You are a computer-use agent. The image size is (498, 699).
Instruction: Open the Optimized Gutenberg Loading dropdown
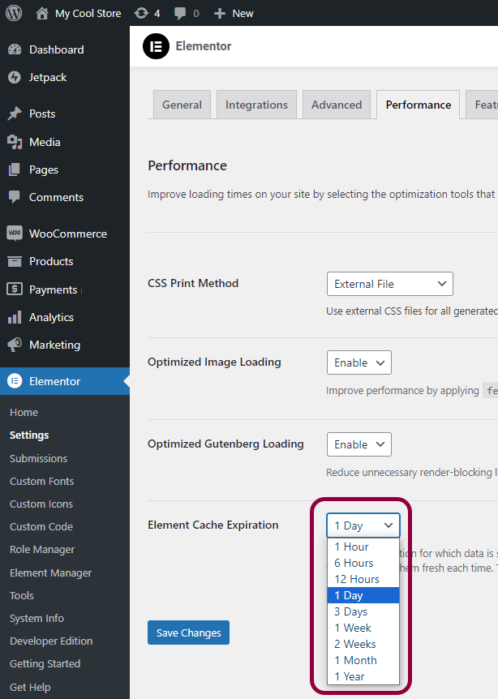pos(358,444)
